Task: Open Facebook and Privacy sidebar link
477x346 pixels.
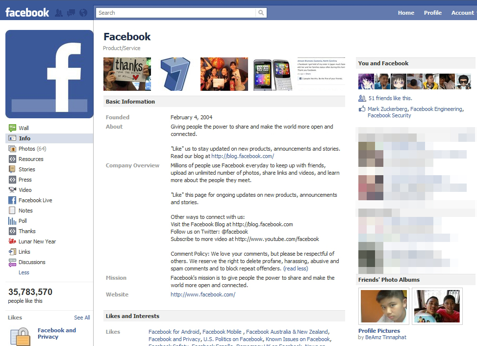Action: pyautogui.click(x=56, y=333)
